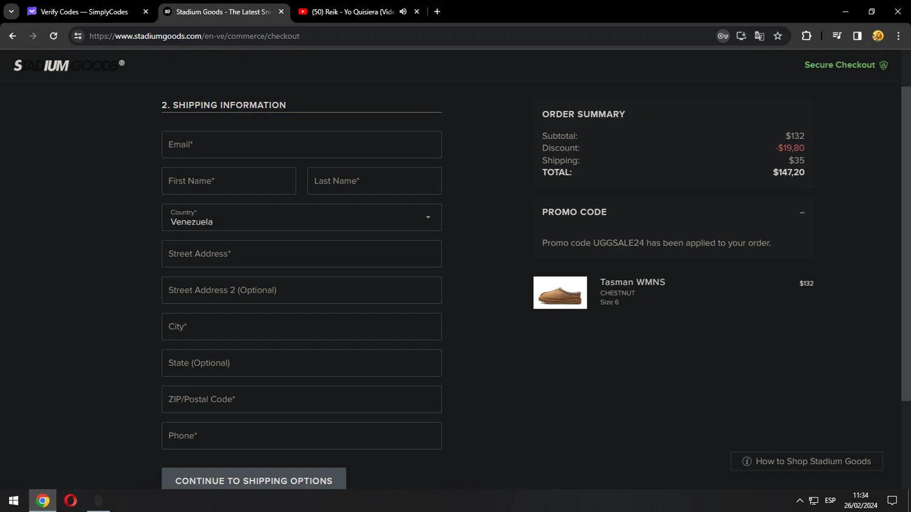Toggle the Chrome side panel
Viewport: 911px width, 512px height.
(858, 36)
